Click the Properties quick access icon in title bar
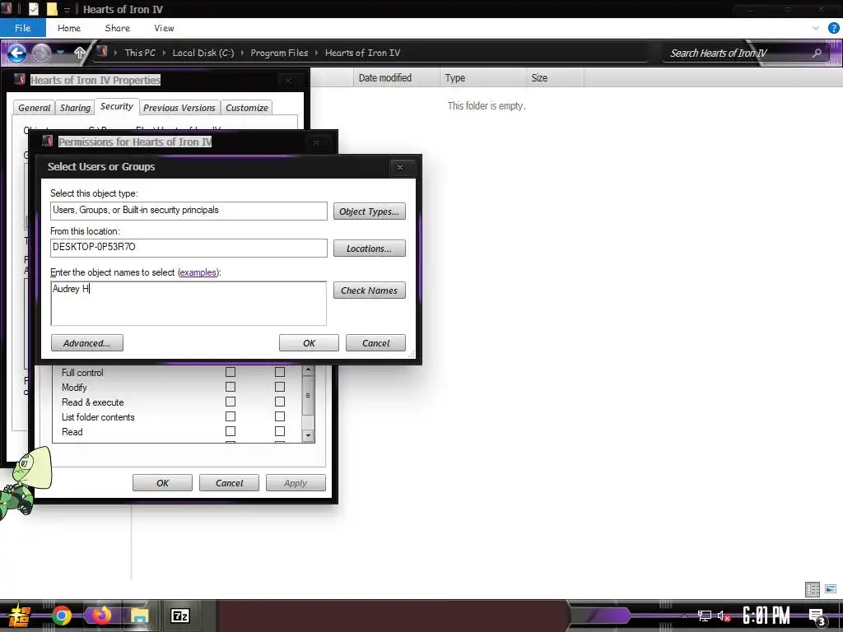Screen dimensions: 843x632 pos(34,9)
